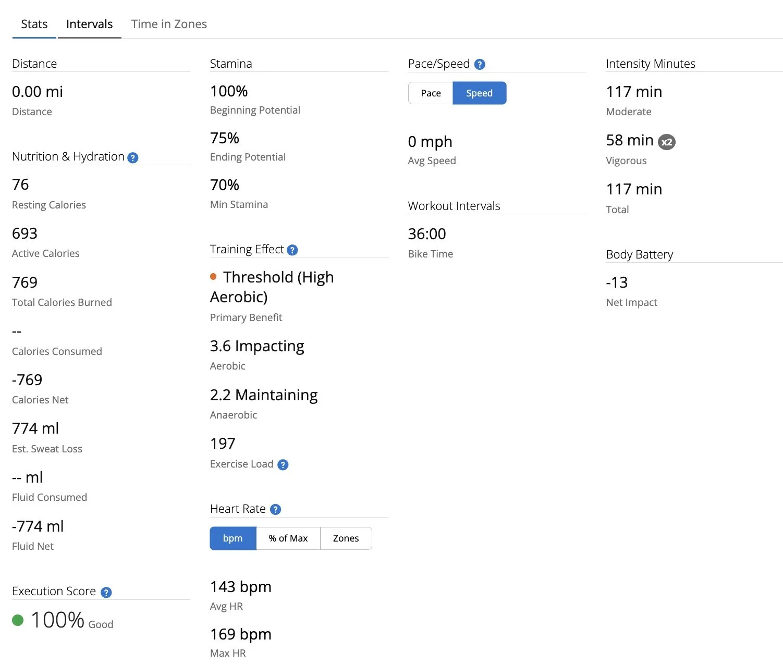Viewport: 783px width, 664px height.
Task: Click the Calories Consumed label
Action: (x=57, y=351)
